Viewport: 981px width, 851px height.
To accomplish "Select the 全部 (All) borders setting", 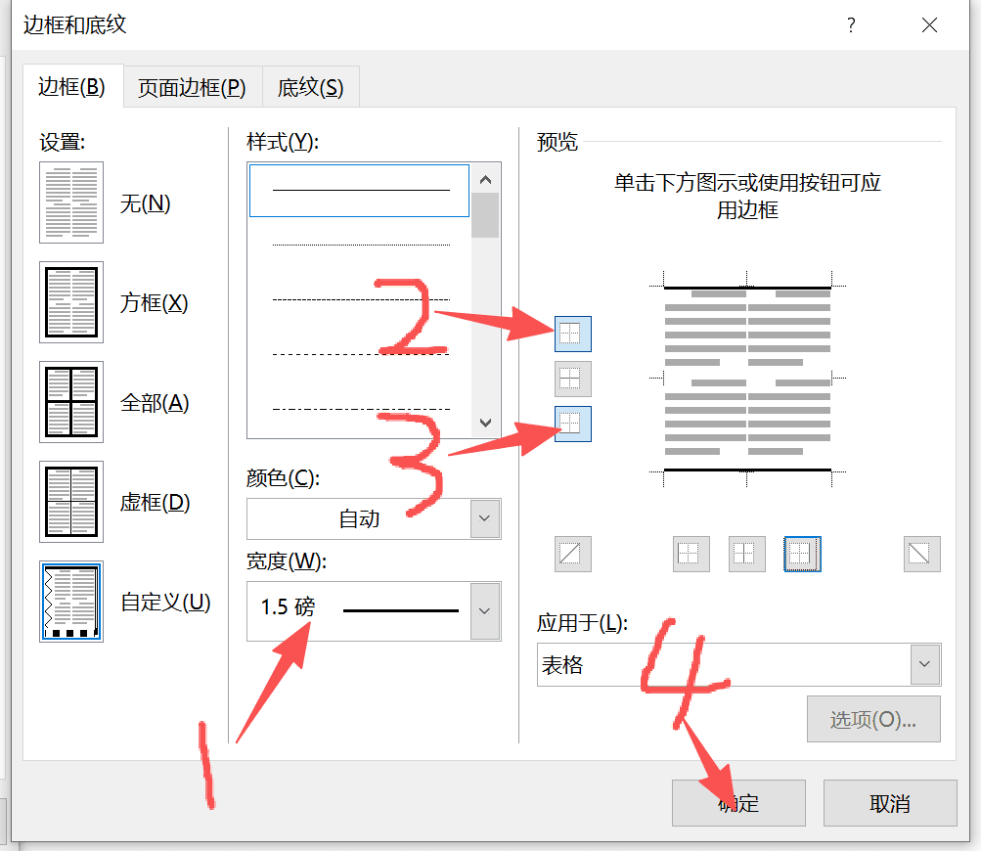I will 71,402.
